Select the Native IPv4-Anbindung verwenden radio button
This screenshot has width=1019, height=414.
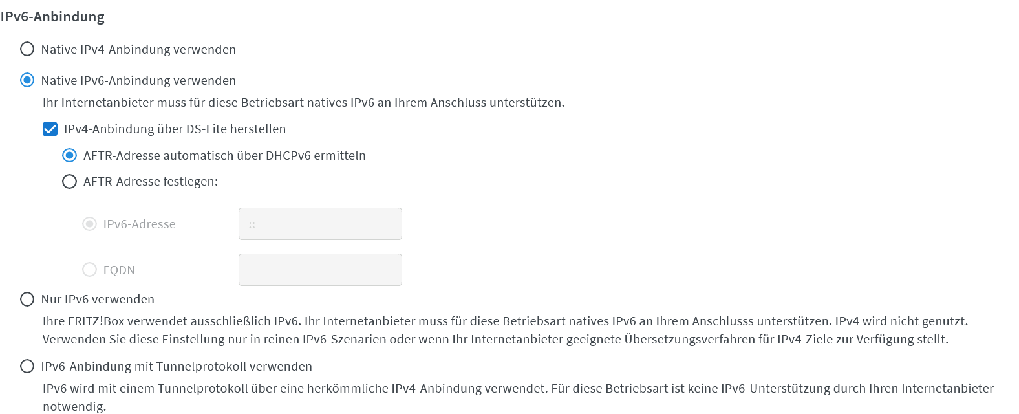27,49
